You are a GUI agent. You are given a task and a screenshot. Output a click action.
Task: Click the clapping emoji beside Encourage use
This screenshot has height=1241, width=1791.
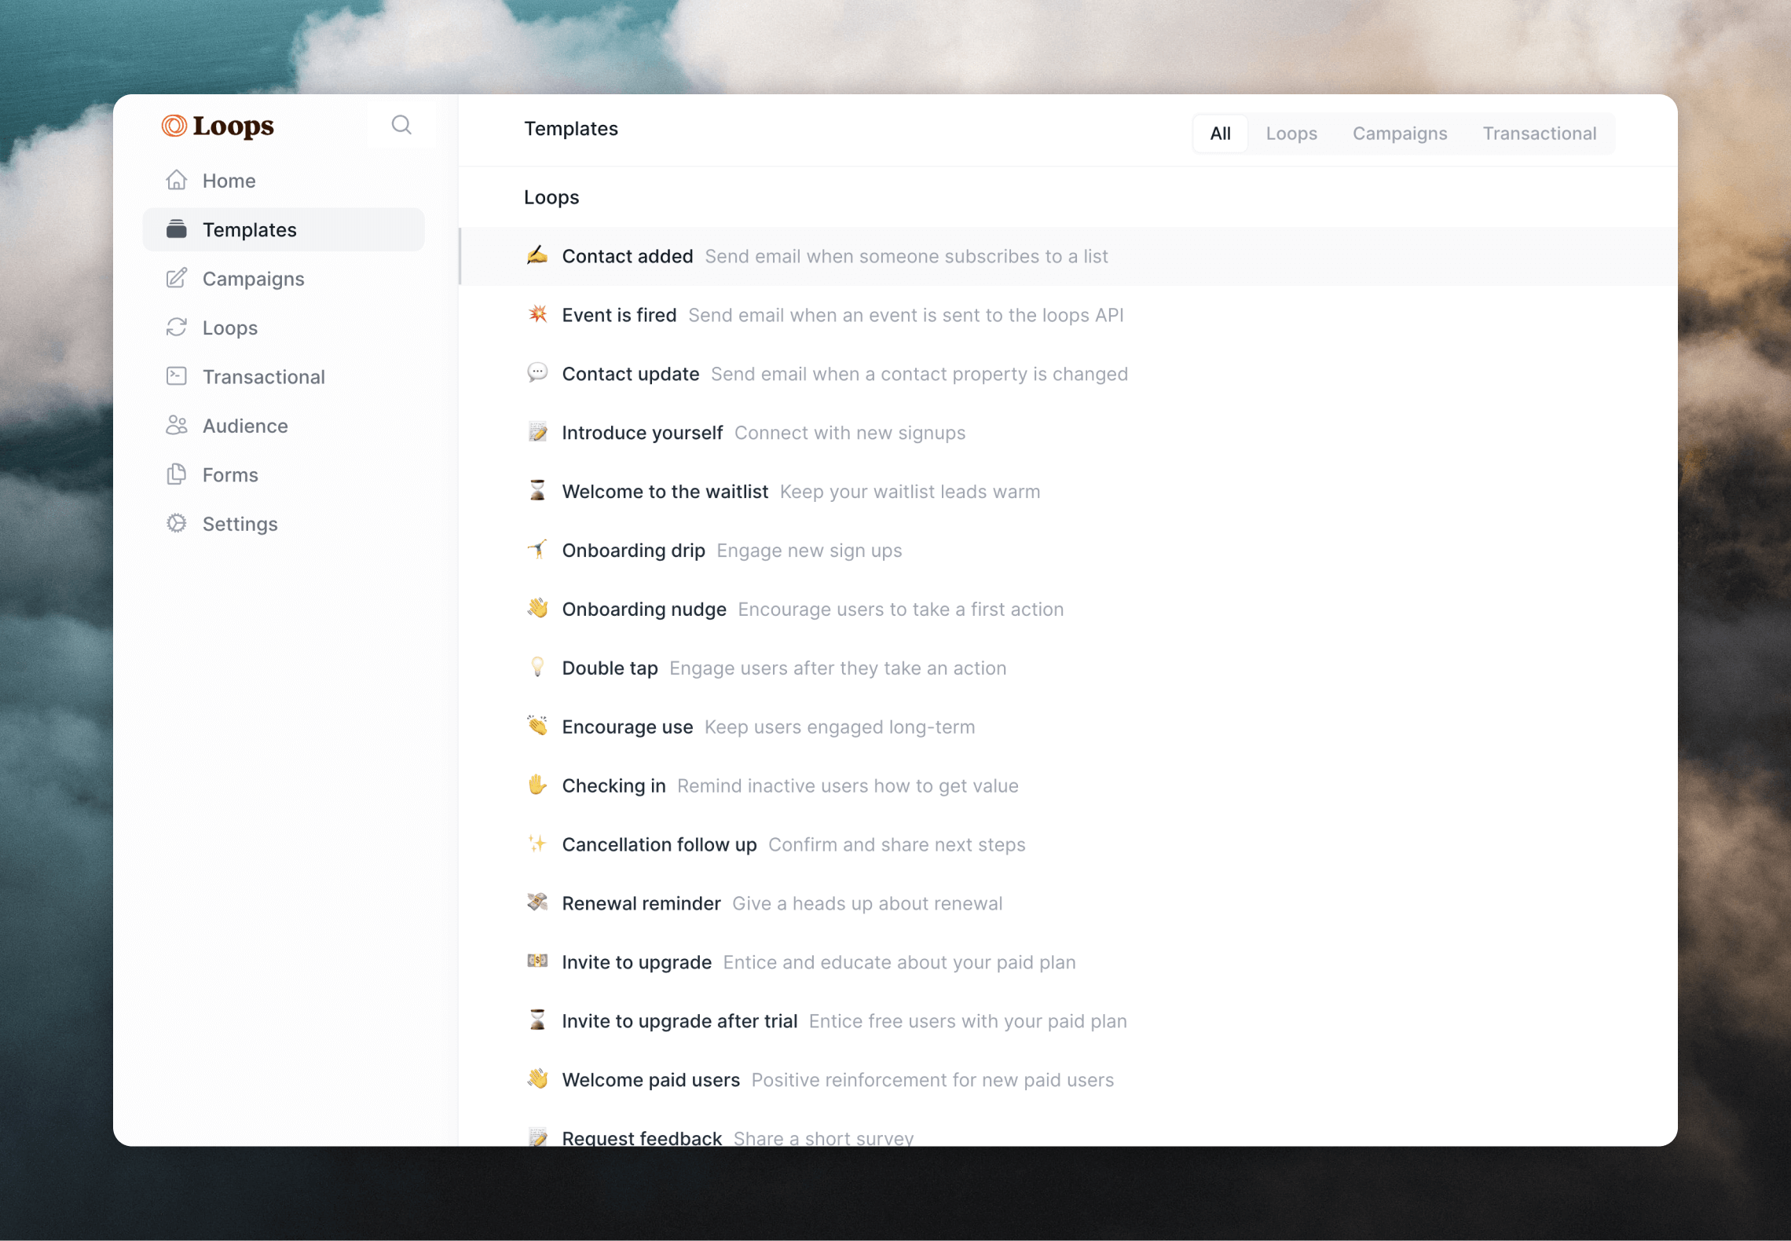(537, 727)
